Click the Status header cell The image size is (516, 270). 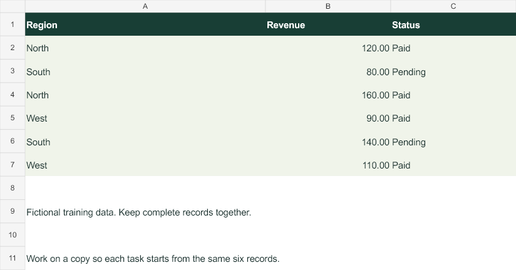click(453, 24)
